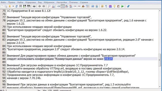Image resolution: width=162 pixels, height=91 pixels.
Task: Click 'начиная с версии 7.70.146.' line
Action: point(24,78)
